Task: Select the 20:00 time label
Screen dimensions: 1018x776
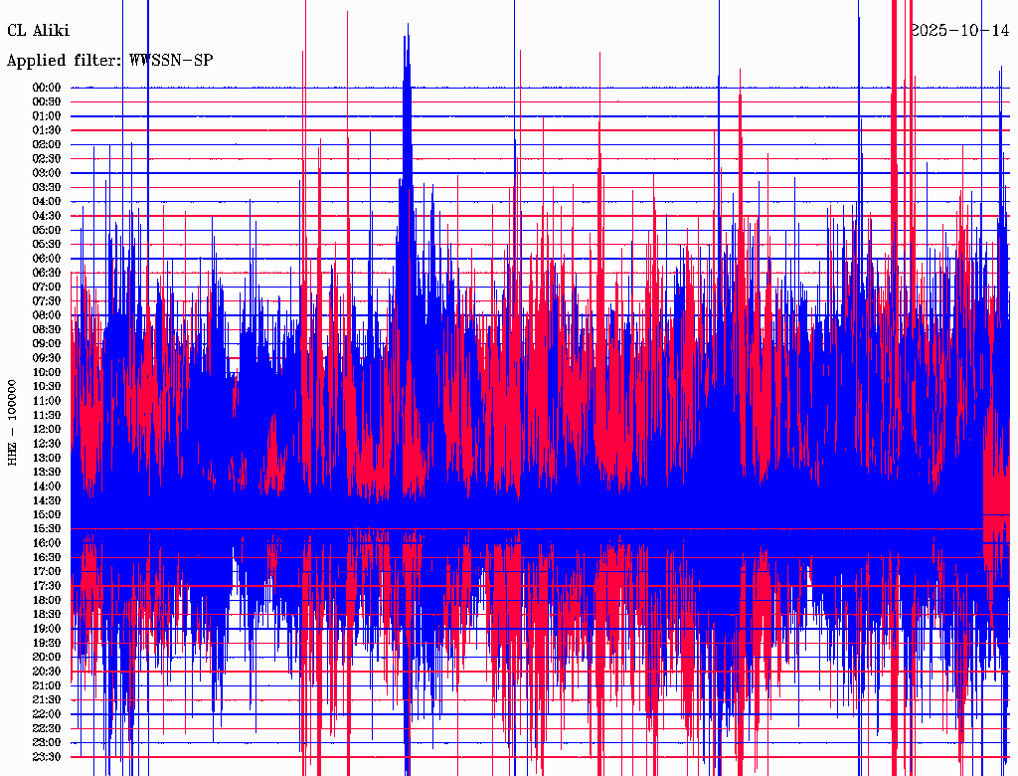Action: [x=47, y=657]
